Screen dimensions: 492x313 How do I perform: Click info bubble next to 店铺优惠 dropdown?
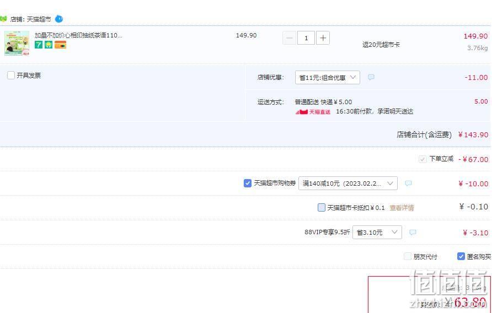click(x=371, y=77)
